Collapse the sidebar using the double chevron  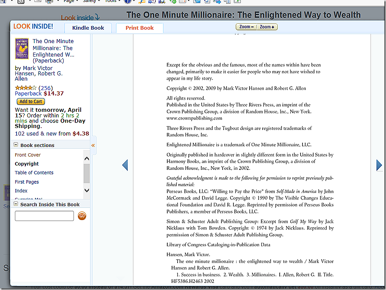(93, 145)
